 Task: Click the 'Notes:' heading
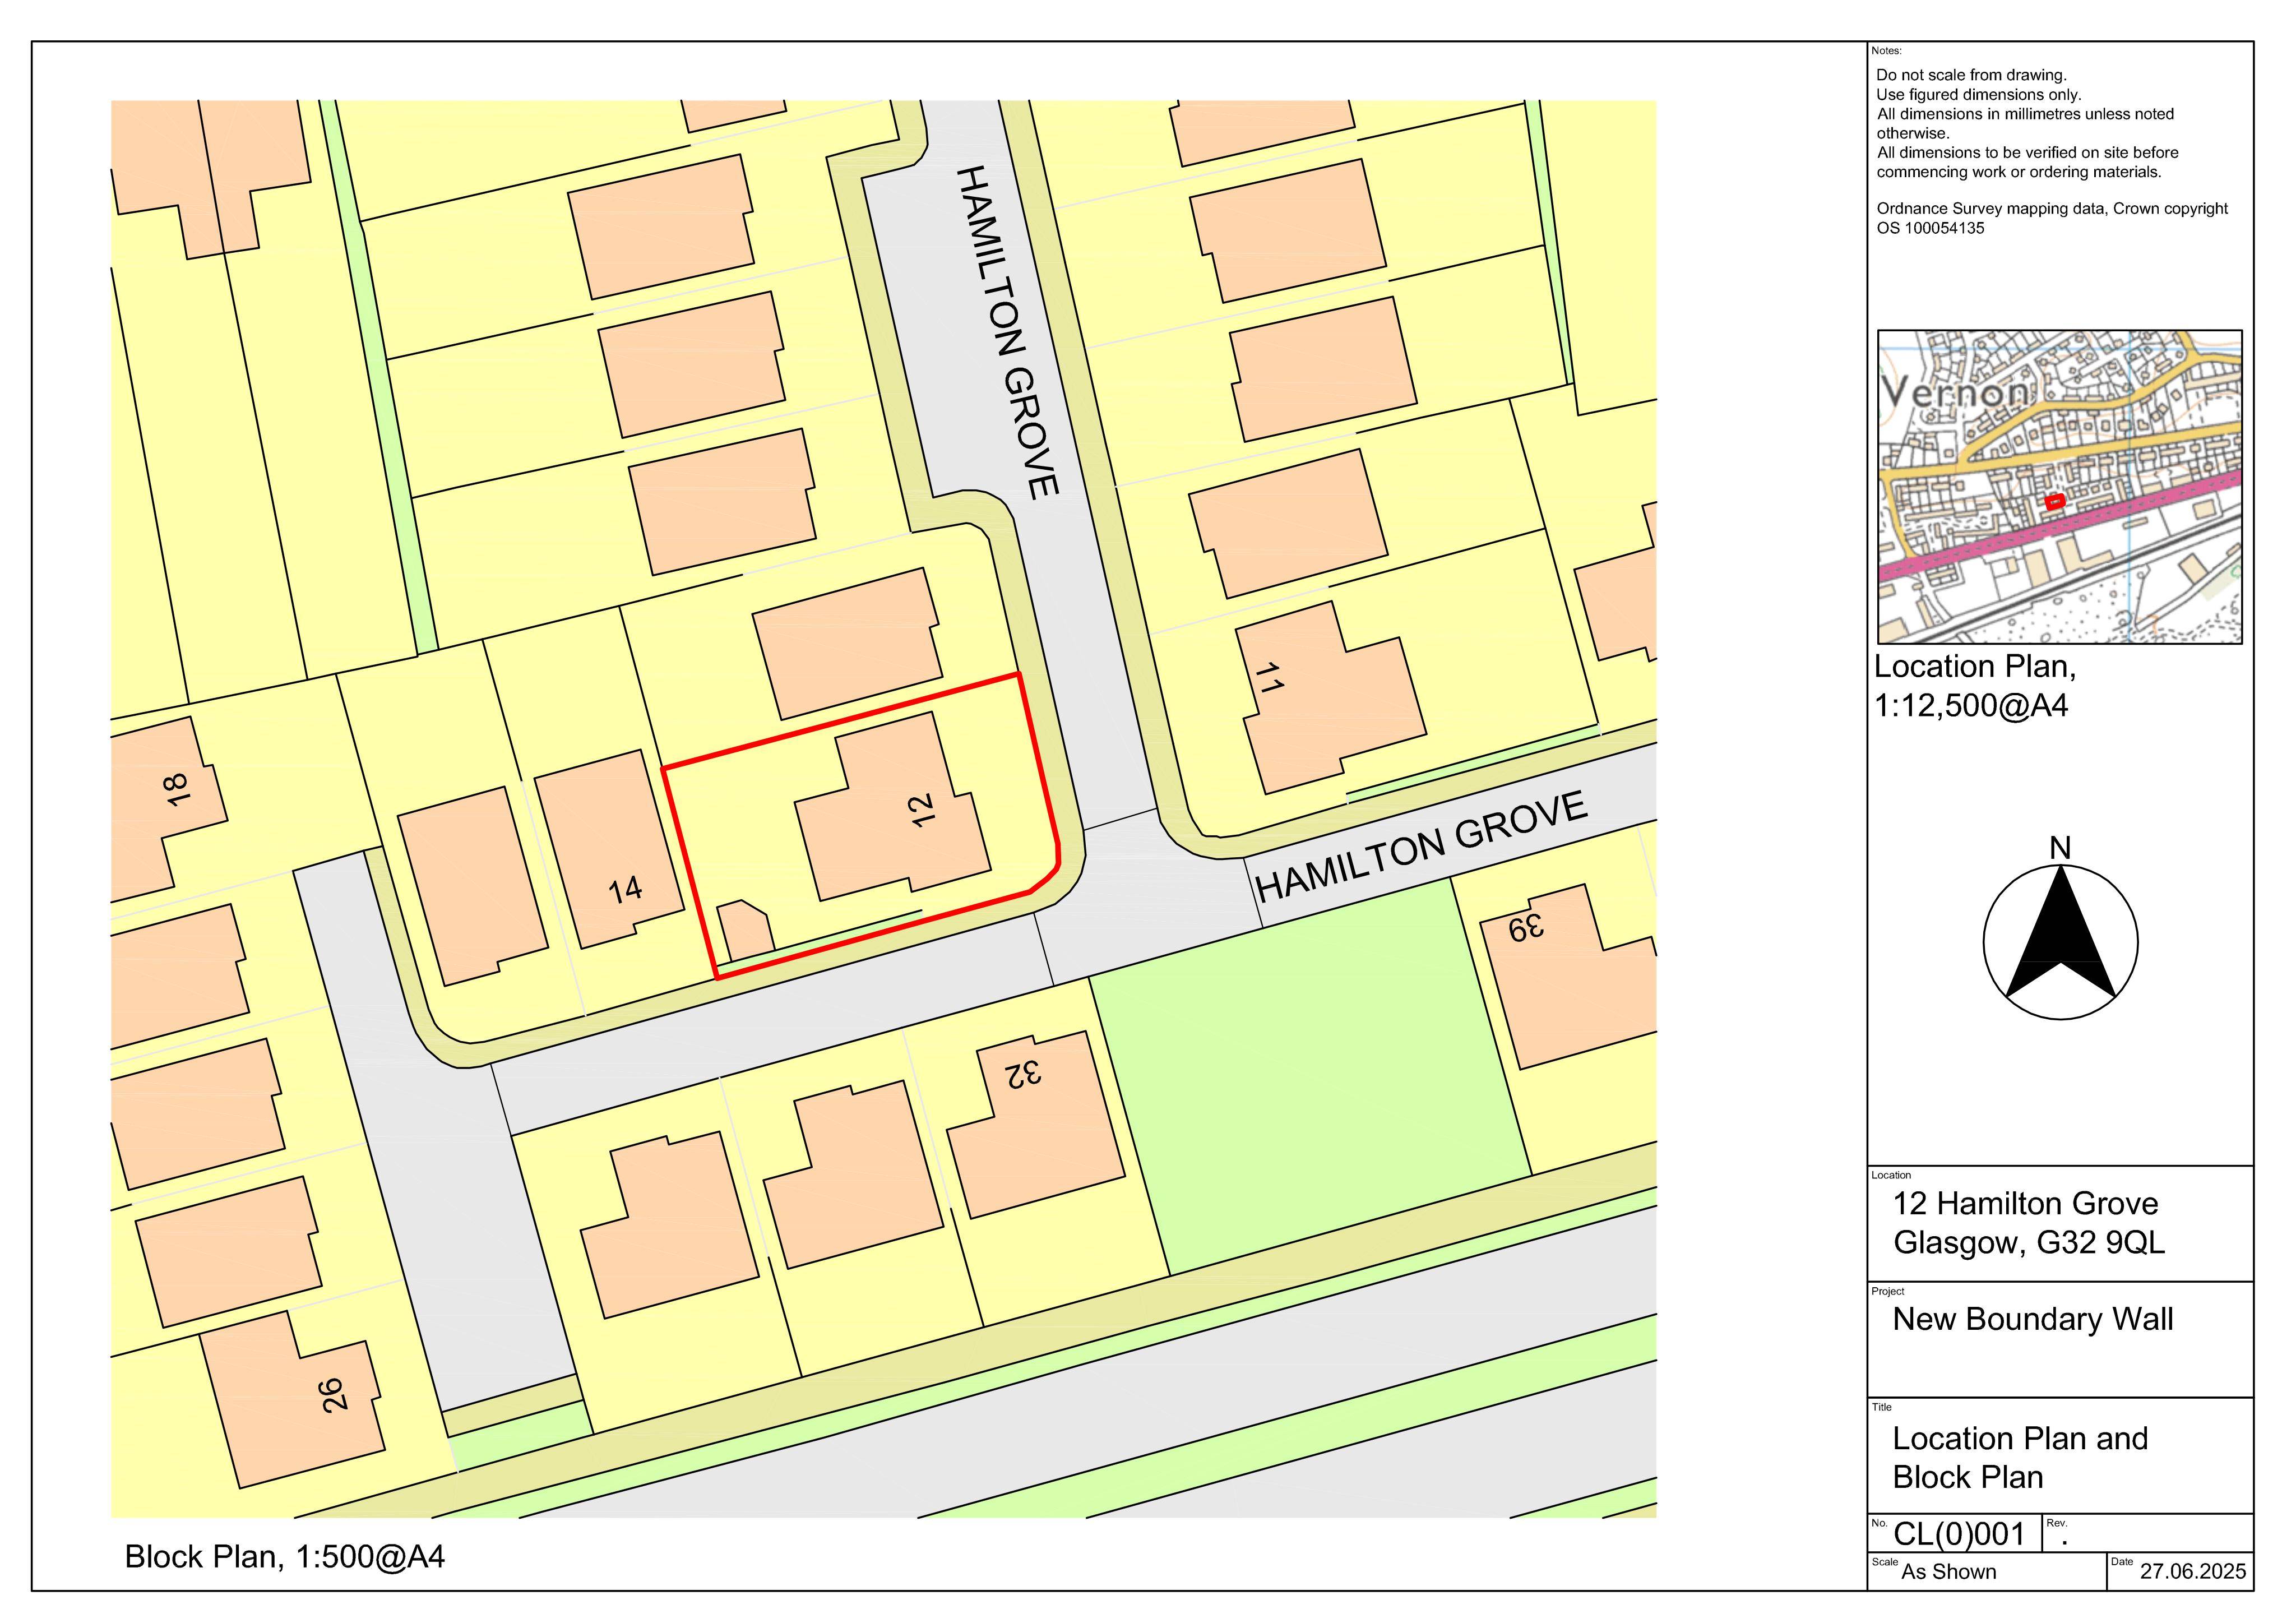(x=1887, y=51)
